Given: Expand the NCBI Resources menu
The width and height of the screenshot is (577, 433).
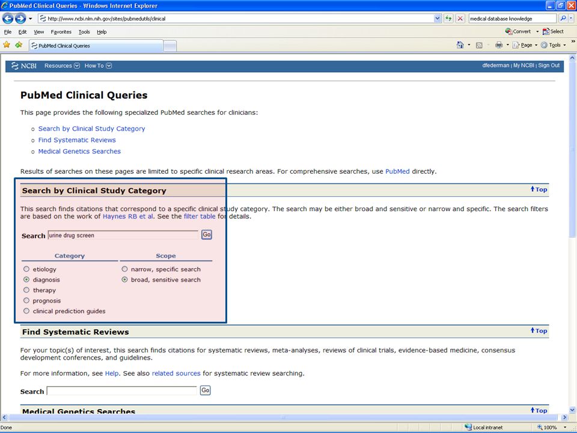Looking at the screenshot, I should (62, 66).
